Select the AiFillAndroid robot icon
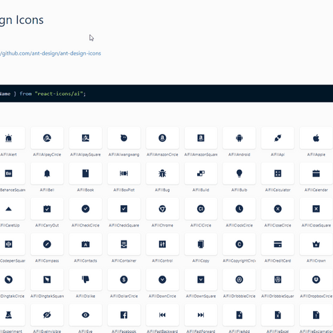333x333 pixels. point(239,138)
